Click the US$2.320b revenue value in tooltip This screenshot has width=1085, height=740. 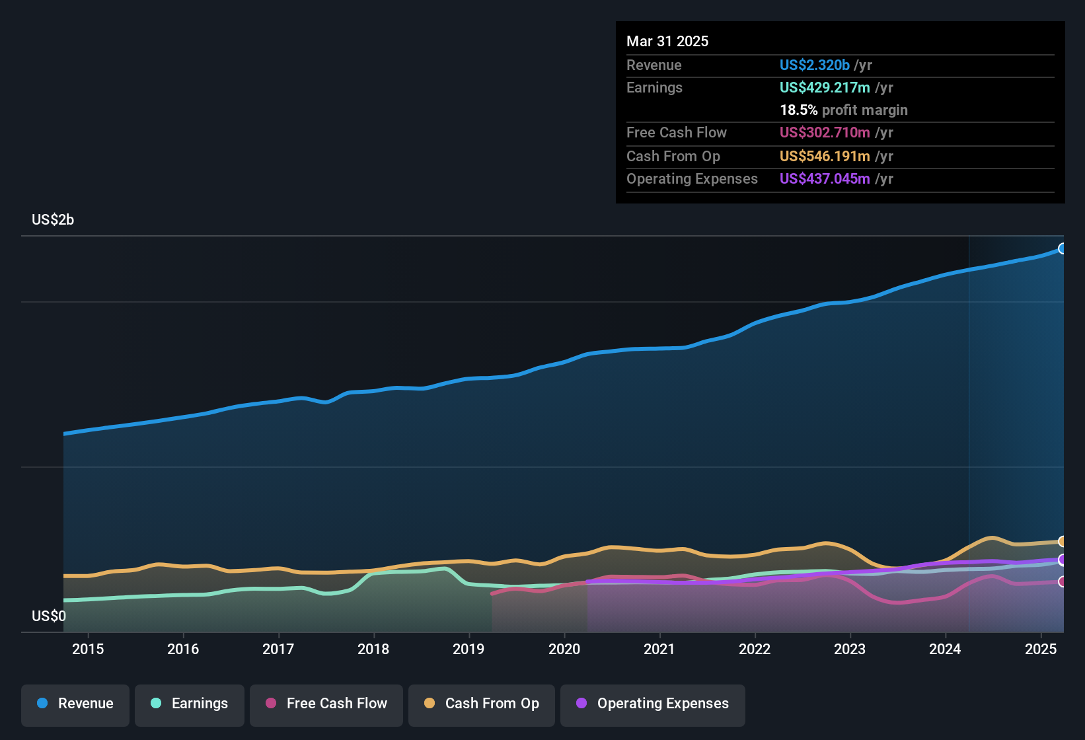pos(814,65)
